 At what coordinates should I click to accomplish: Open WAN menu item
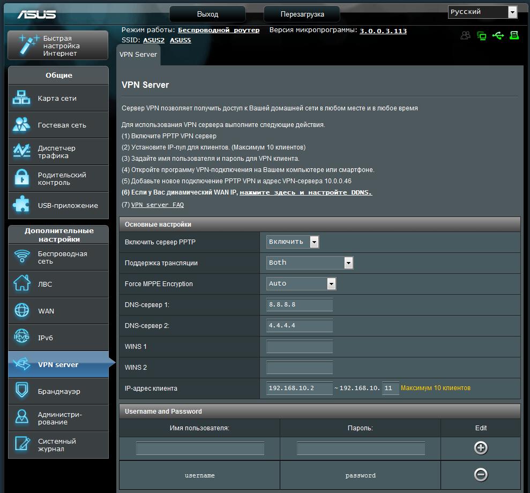[58, 310]
